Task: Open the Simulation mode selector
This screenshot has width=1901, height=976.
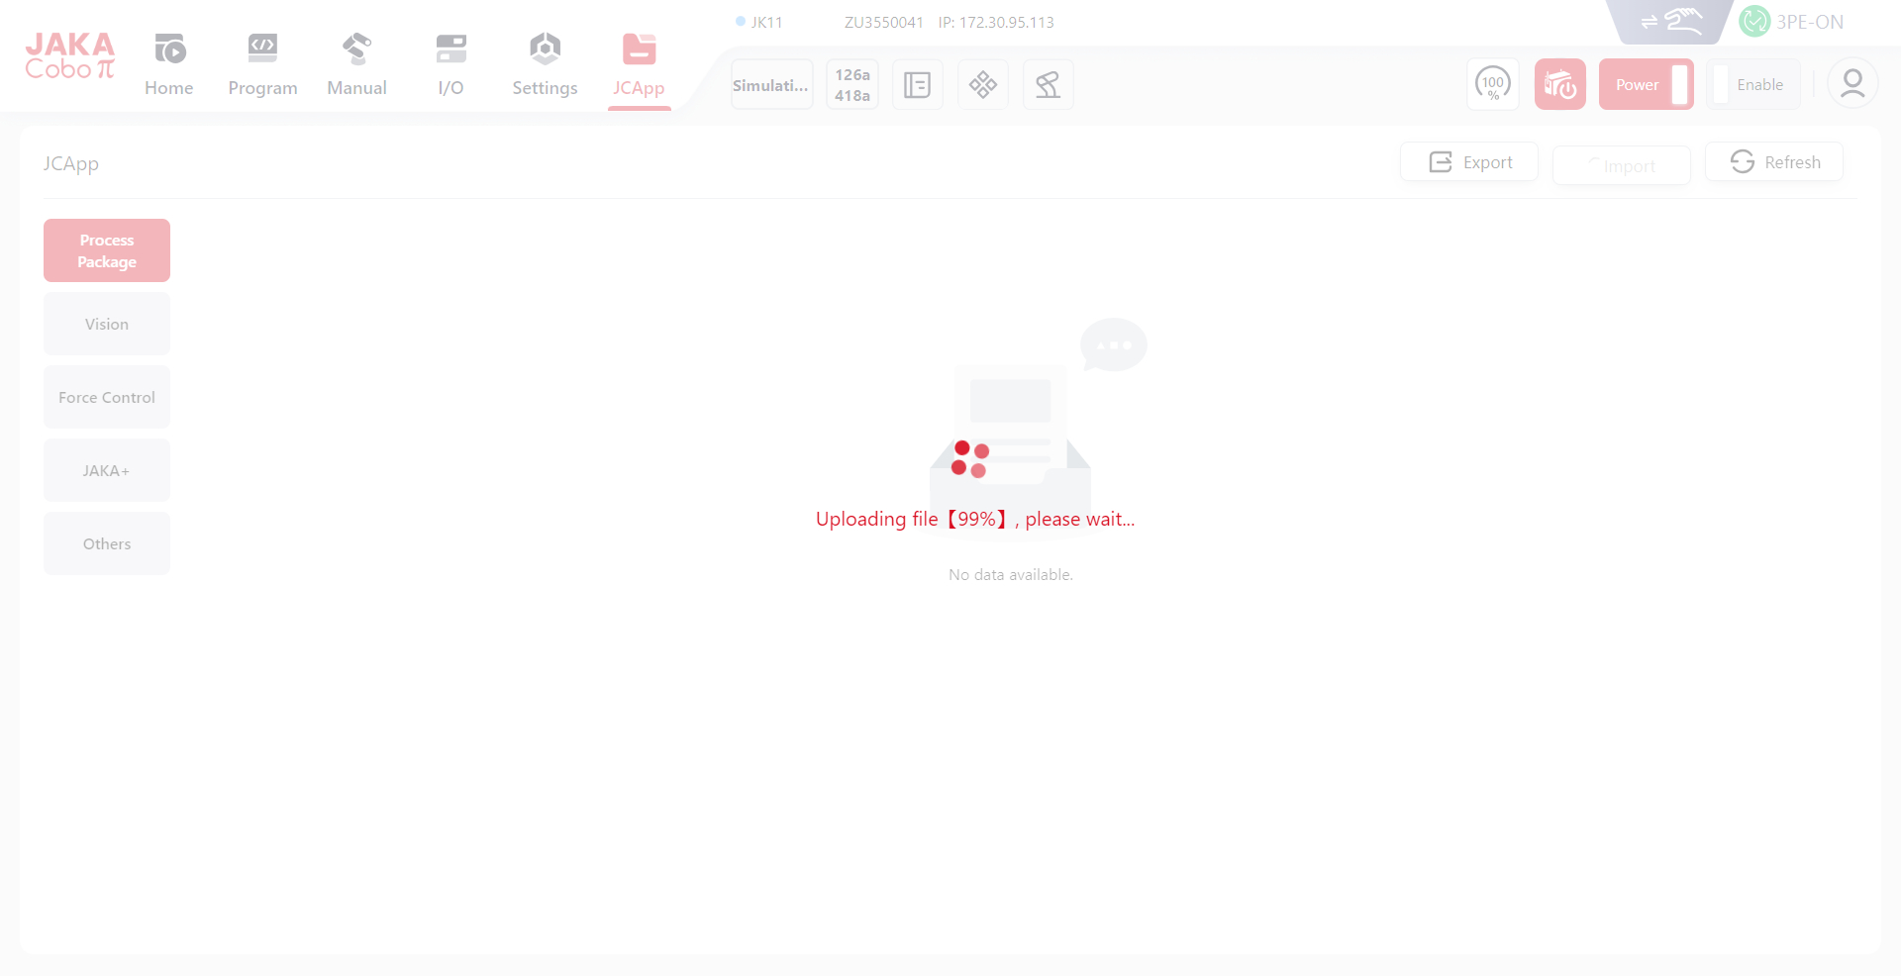Action: (x=771, y=85)
